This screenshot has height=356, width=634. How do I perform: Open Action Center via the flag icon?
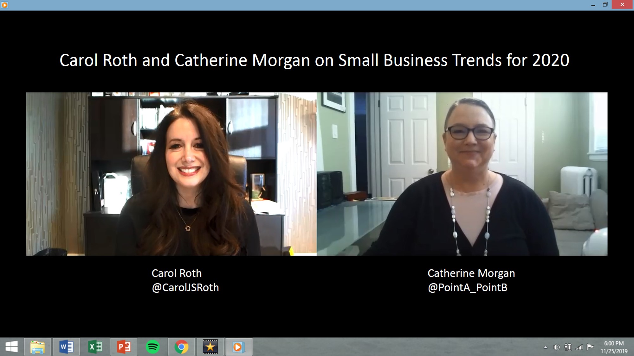[591, 347]
